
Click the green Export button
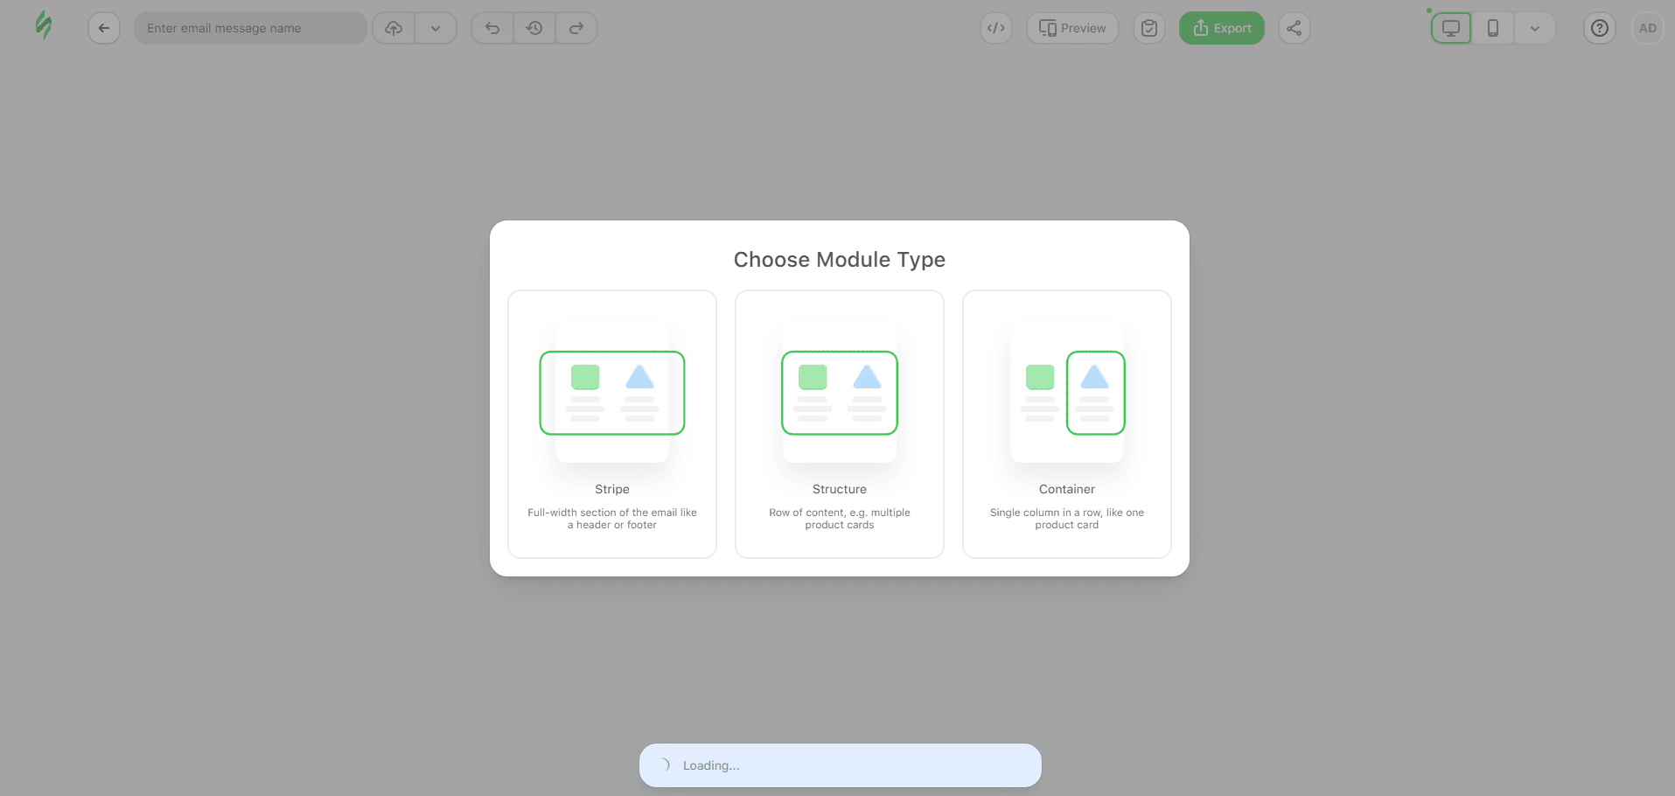tap(1222, 28)
